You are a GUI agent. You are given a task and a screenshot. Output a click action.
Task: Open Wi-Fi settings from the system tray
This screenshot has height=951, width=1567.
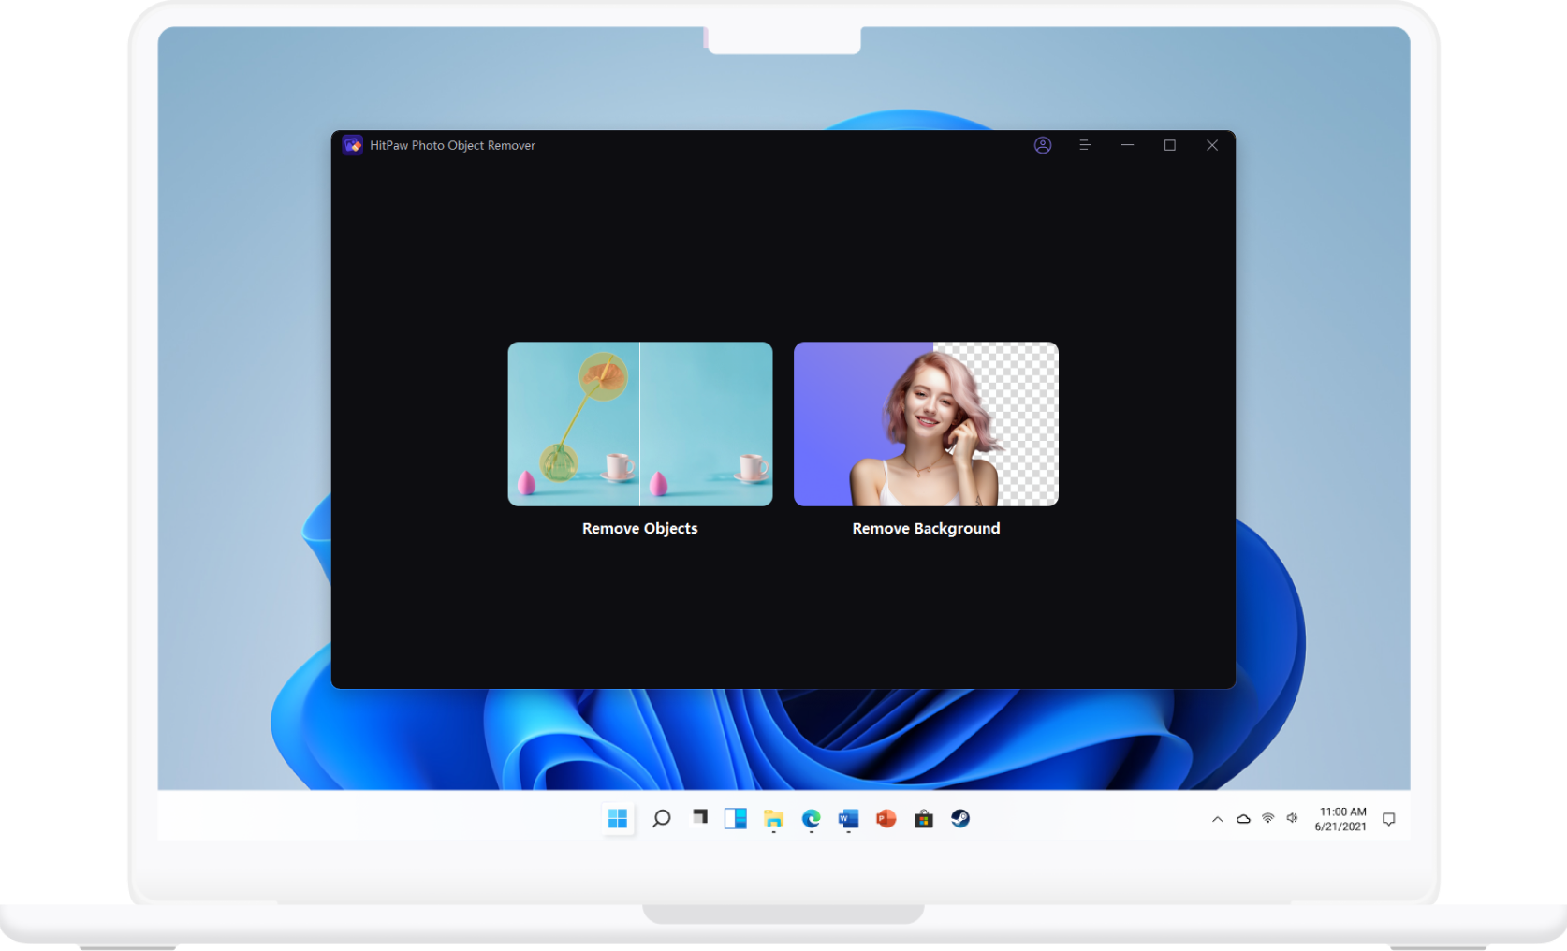[x=1267, y=818]
